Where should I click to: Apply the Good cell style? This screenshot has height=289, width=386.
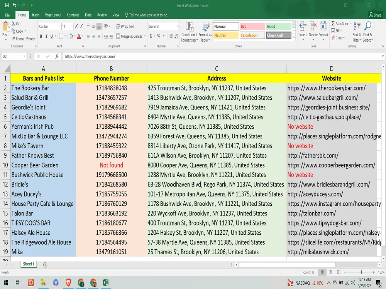(x=278, y=26)
